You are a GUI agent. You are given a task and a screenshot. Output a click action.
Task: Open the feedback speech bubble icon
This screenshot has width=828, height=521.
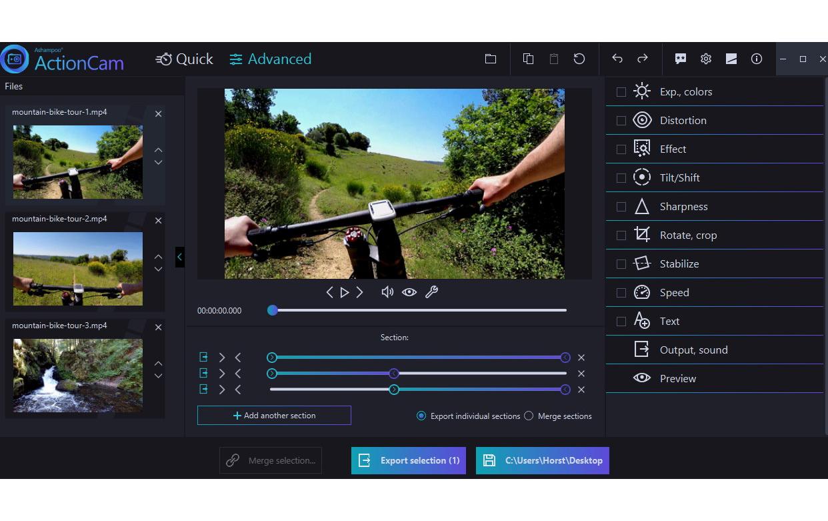click(x=681, y=59)
